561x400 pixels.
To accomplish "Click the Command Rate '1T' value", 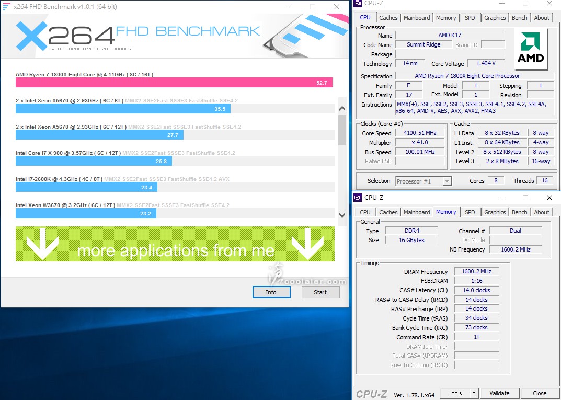I will (x=476, y=337).
